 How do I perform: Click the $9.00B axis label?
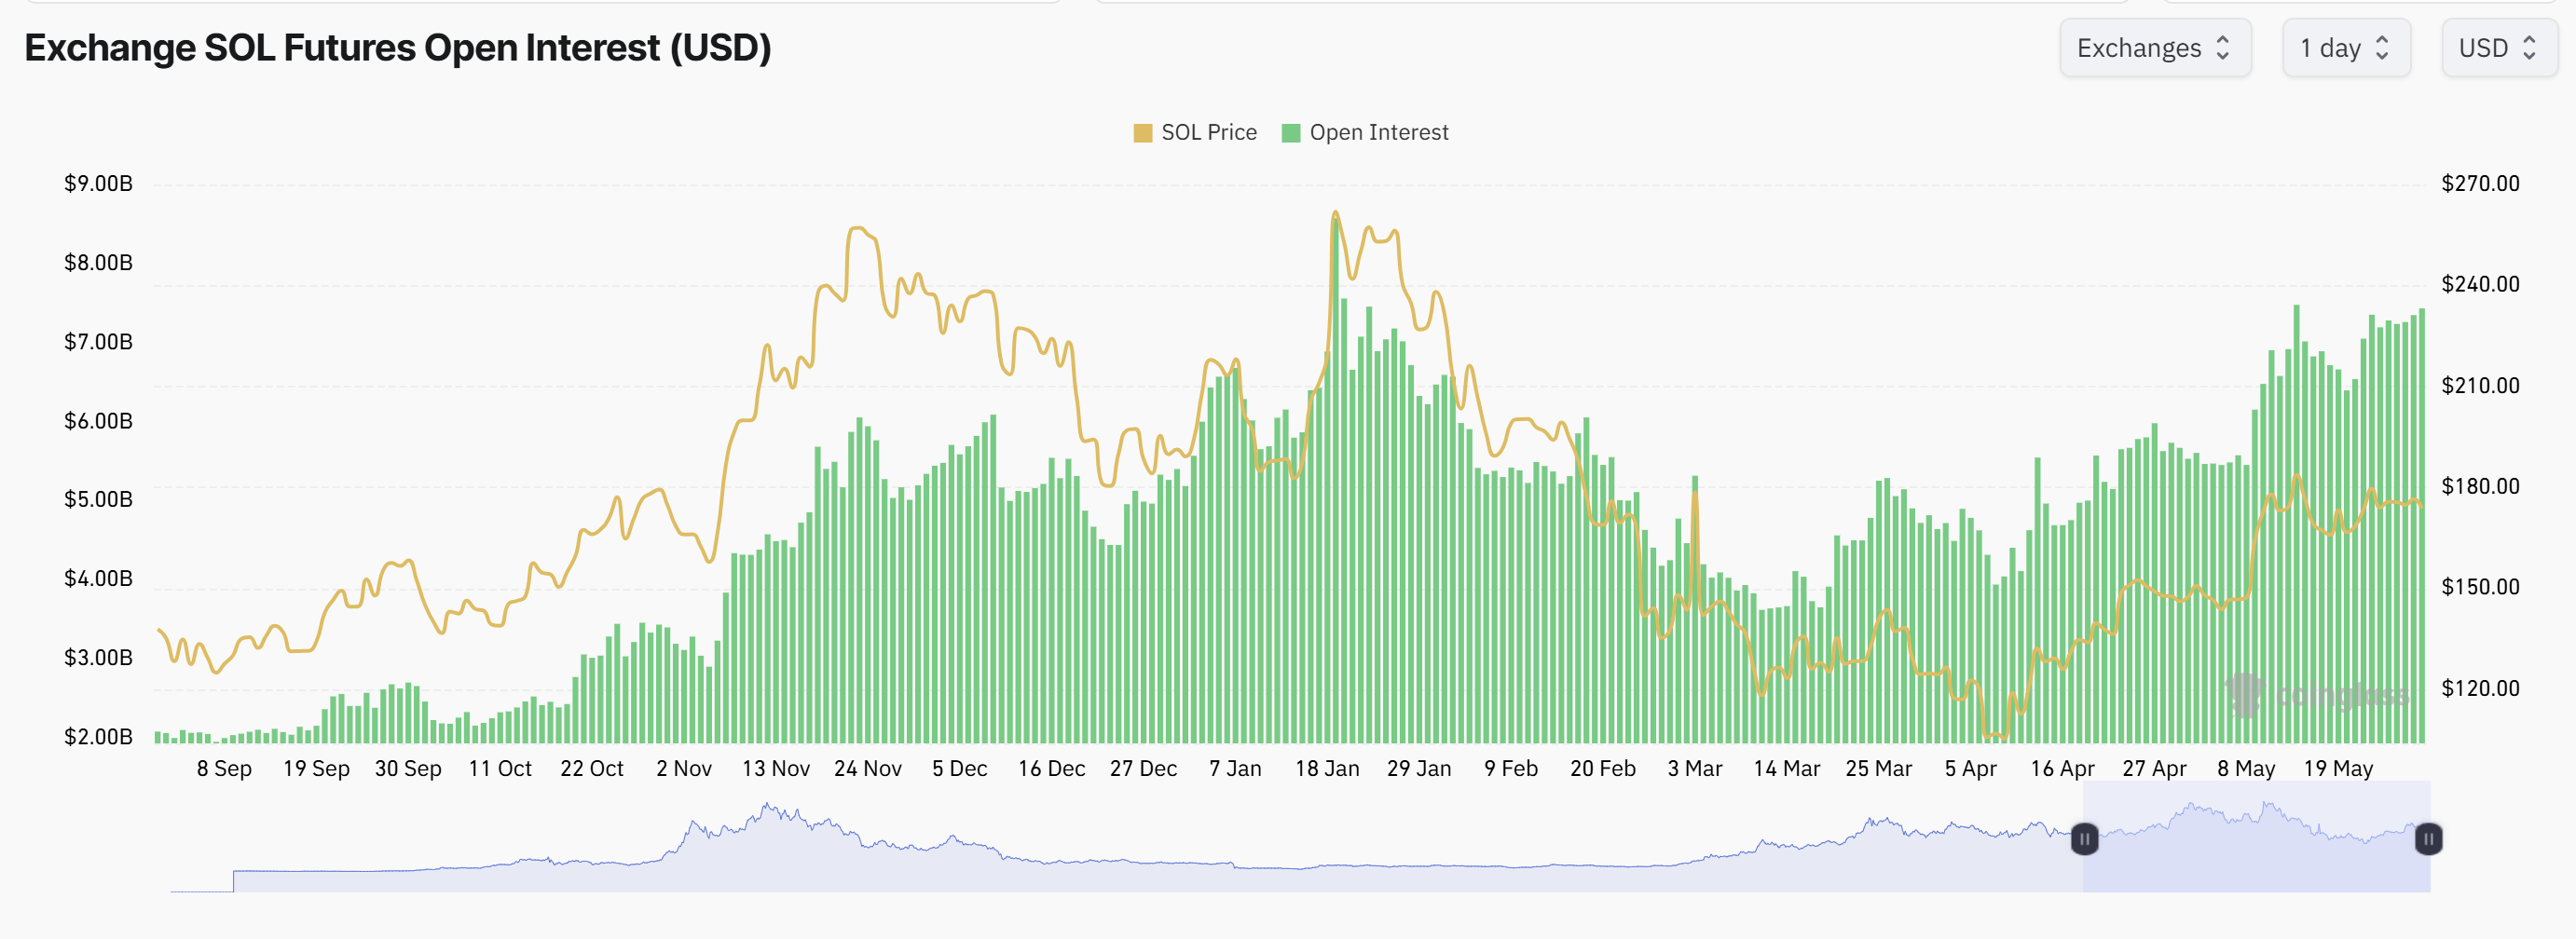coord(97,183)
